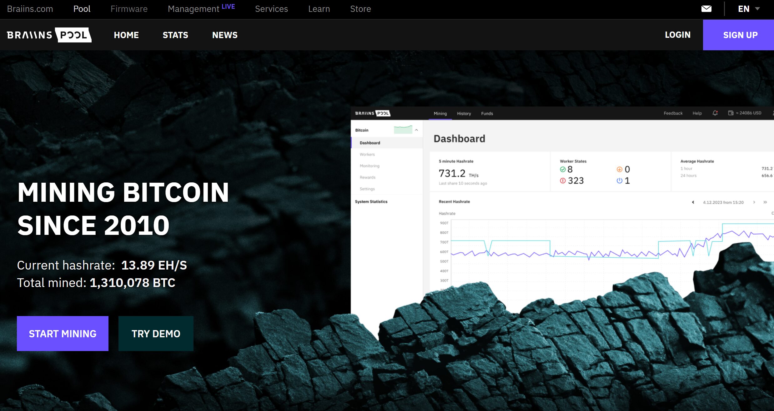The height and width of the screenshot is (411, 774).
Task: Click the red alert worker state icon
Action: [x=563, y=181]
